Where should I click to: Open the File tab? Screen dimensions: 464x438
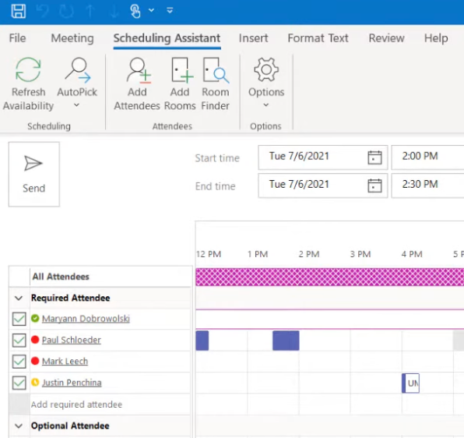click(x=17, y=38)
